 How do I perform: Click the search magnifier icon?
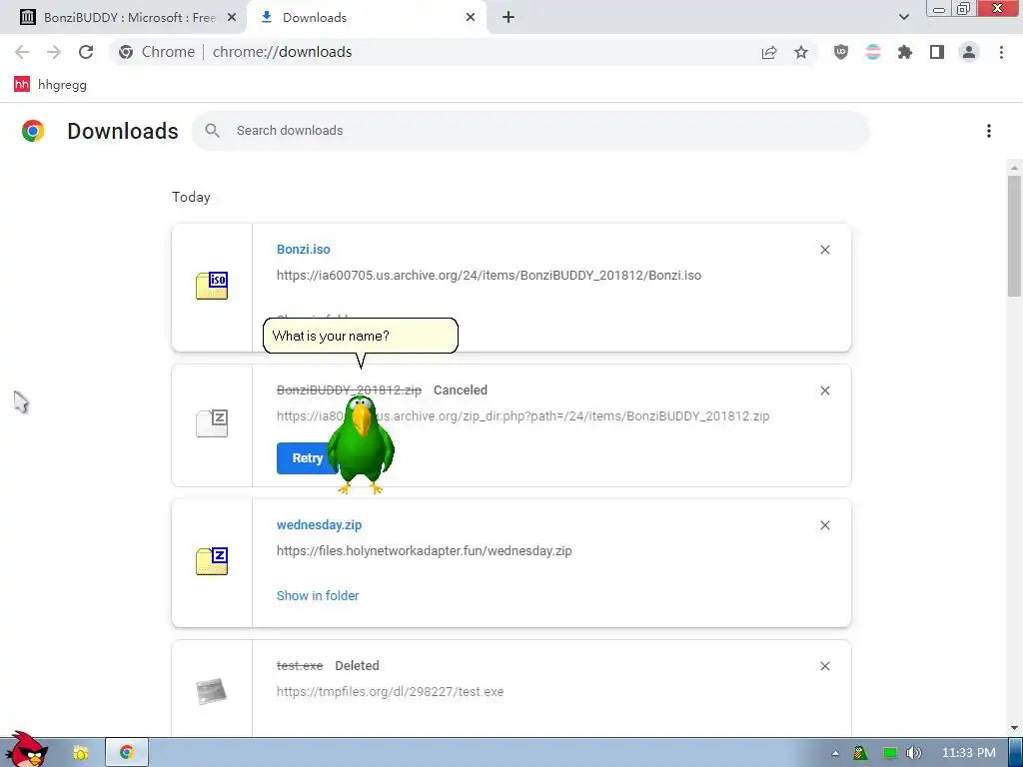(212, 131)
